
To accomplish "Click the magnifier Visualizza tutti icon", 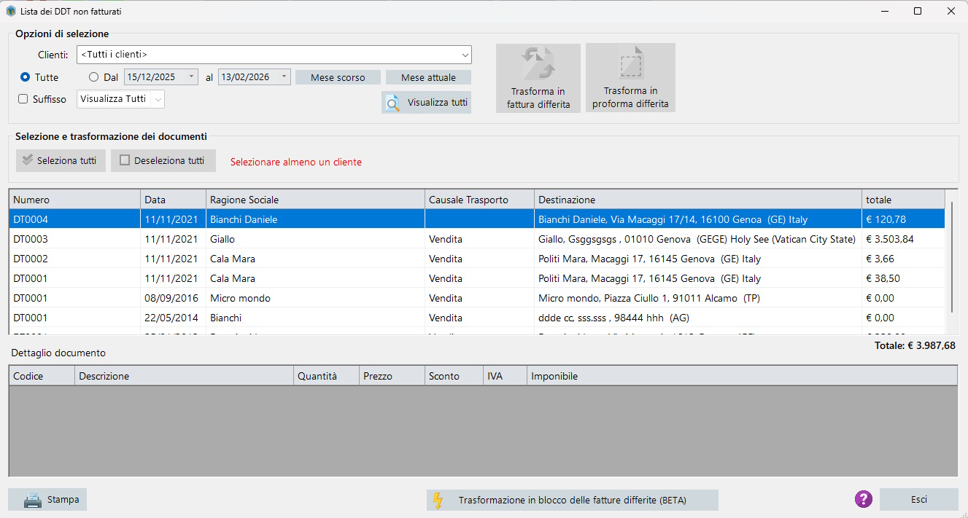I will [x=393, y=103].
